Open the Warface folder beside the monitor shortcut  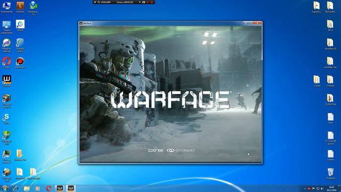coord(20,155)
